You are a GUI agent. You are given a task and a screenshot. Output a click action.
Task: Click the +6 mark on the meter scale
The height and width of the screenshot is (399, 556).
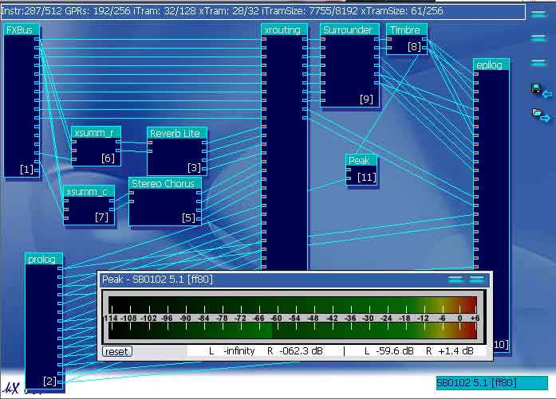pyautogui.click(x=475, y=318)
